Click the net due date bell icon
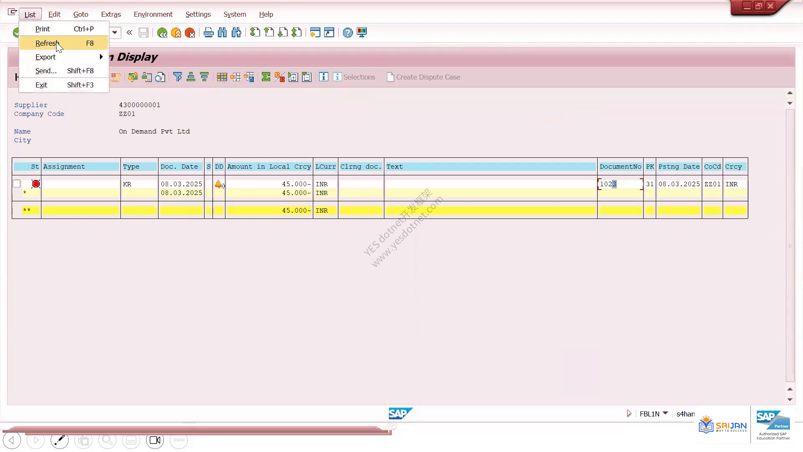Viewport: 803px width, 452px height. [219, 184]
